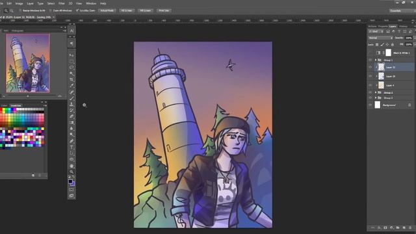Click the Navigator preview thumbnail
The height and width of the screenshot is (234, 416).
coord(27,63)
